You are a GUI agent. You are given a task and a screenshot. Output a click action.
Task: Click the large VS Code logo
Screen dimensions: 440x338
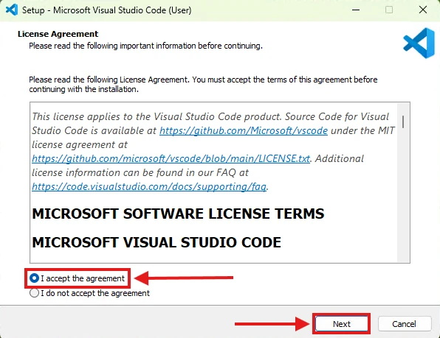pyautogui.click(x=419, y=43)
